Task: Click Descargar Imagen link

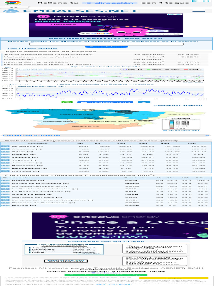Action: 177,105
